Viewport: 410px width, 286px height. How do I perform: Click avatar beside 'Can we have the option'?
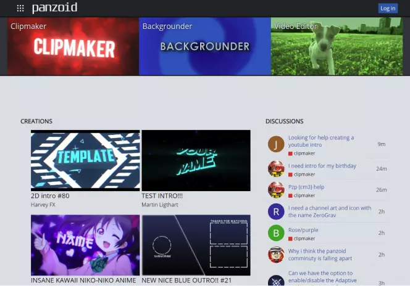[x=276, y=280]
